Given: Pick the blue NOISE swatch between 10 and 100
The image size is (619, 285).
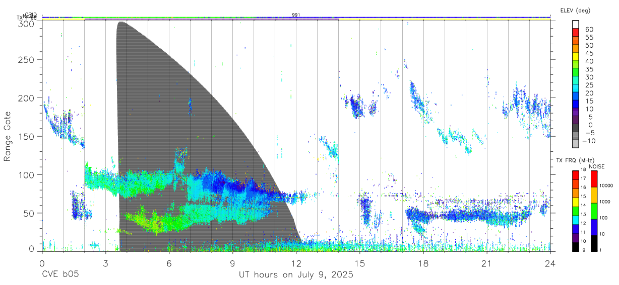Looking at the screenshot, I should pyautogui.click(x=594, y=227).
